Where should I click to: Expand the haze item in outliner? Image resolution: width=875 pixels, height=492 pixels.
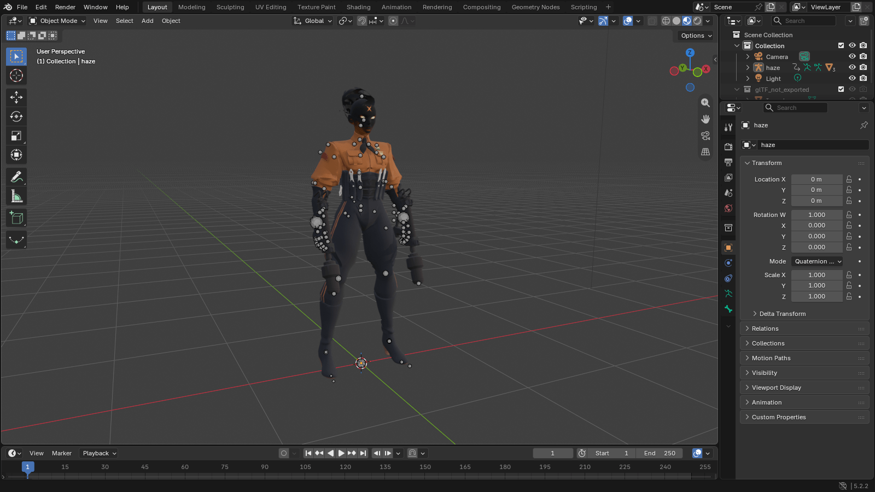coord(748,67)
